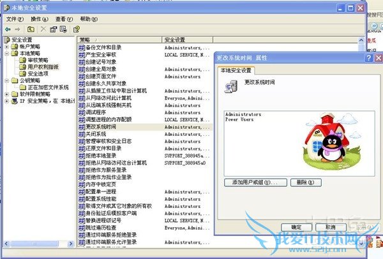This screenshot has width=383, height=259.
Task: Select the 配置系统性能 policy row
Action: tap(145, 199)
